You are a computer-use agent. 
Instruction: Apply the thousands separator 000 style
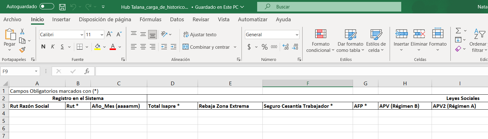(274, 47)
